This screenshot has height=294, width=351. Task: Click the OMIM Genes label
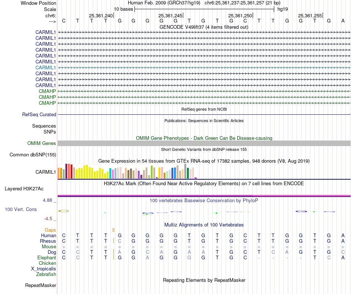click(x=42, y=143)
